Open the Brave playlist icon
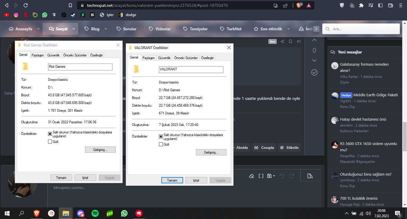The image size is (407, 219). 371,5
